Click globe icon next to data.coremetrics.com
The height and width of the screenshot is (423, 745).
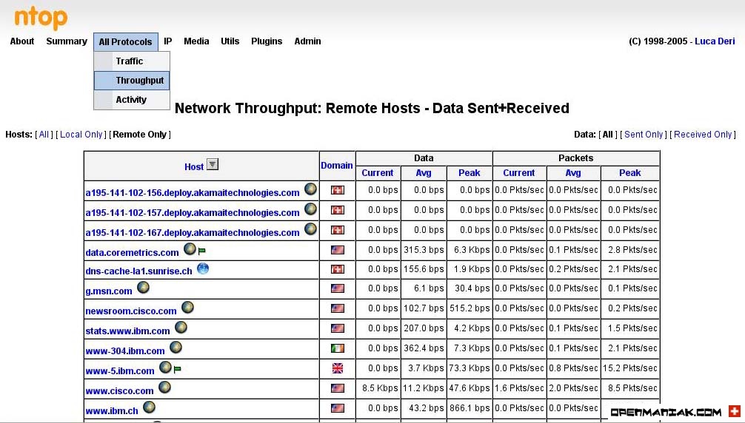tap(190, 248)
